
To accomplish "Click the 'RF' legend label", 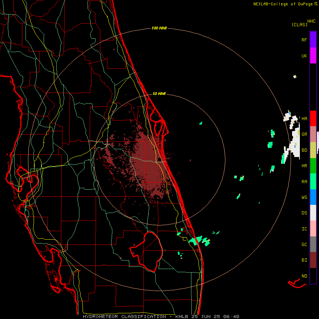I will pos(304,40).
